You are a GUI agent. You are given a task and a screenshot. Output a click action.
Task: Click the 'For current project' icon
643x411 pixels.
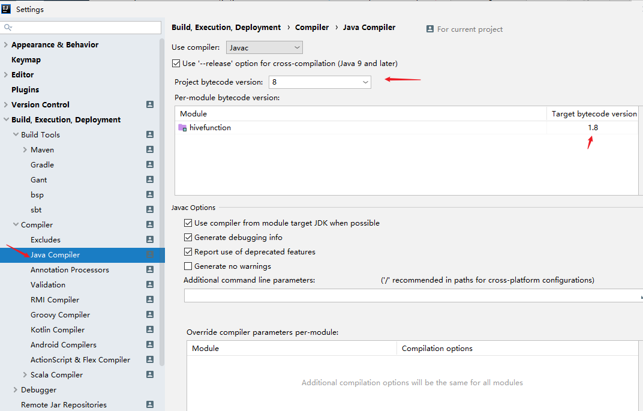click(x=429, y=29)
